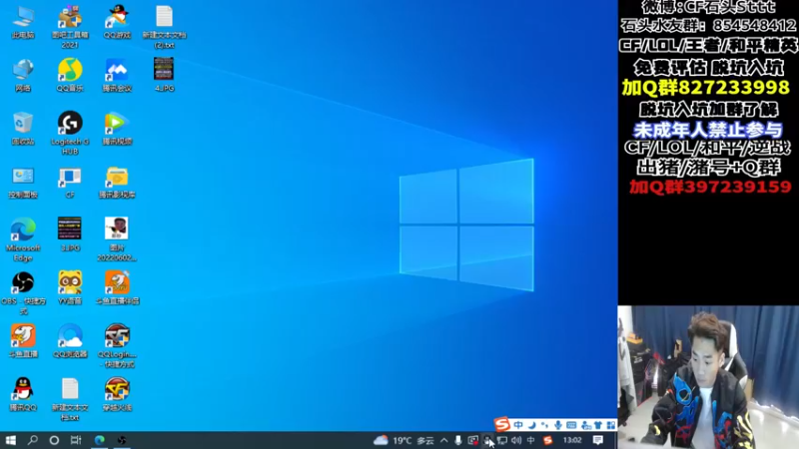Image resolution: width=799 pixels, height=449 pixels.
Task: Select the 4.JPG image file
Action: pos(164,76)
